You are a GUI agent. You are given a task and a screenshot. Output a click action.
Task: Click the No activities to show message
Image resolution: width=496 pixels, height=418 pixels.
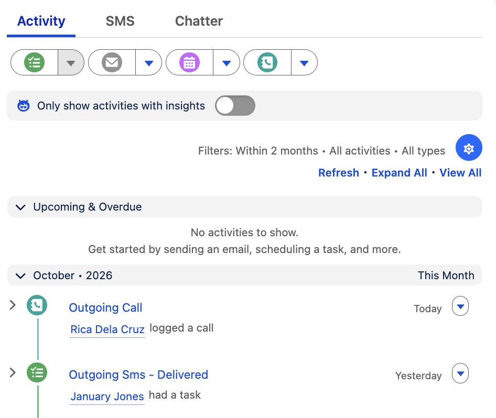pos(244,233)
